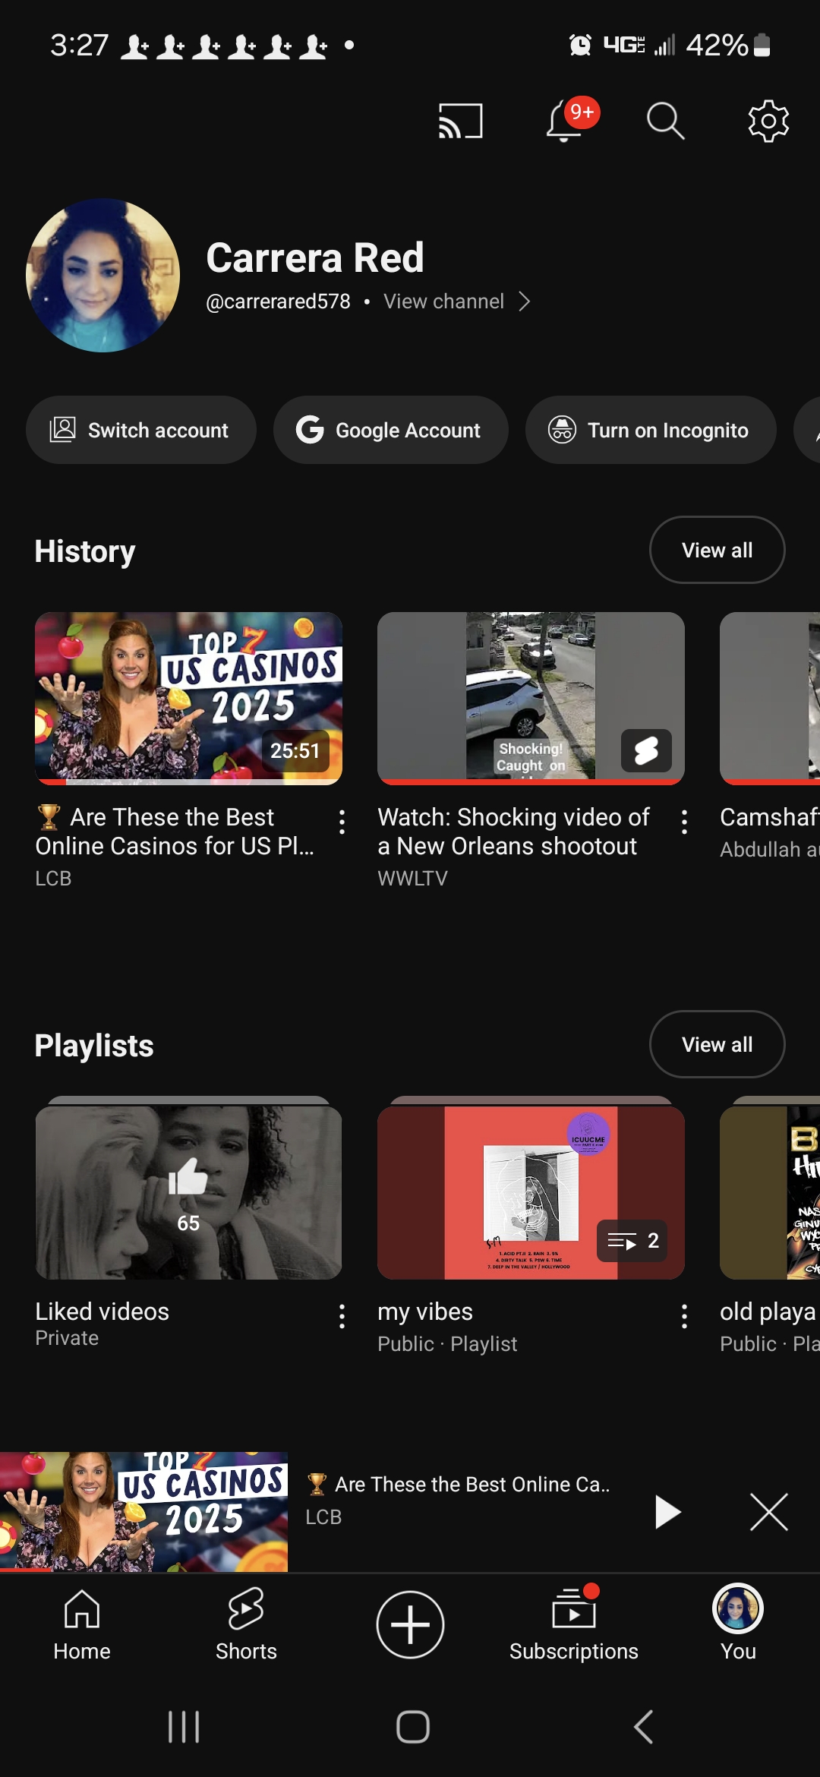Screen dimensions: 820x1777
Task: Open notifications bell with 9+ badge
Action: coord(571,120)
